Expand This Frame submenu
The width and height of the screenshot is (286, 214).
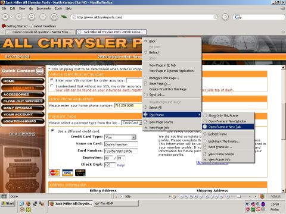tap(172, 115)
